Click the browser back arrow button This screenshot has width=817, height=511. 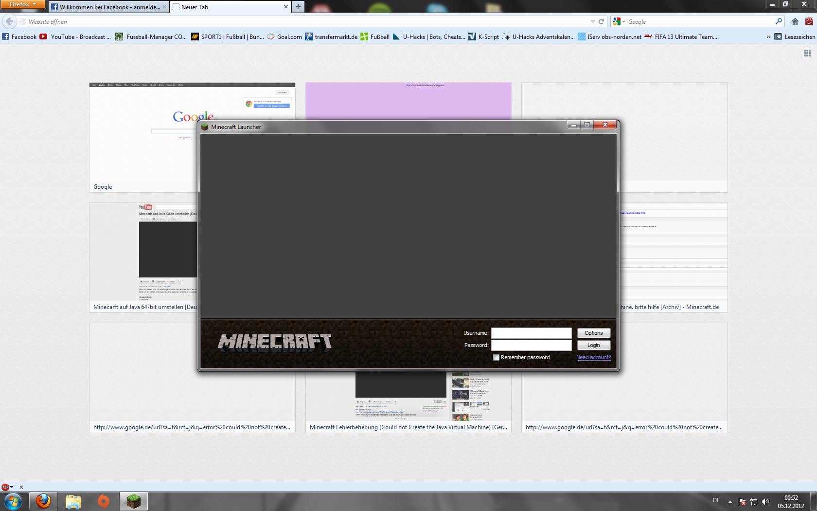(x=10, y=21)
